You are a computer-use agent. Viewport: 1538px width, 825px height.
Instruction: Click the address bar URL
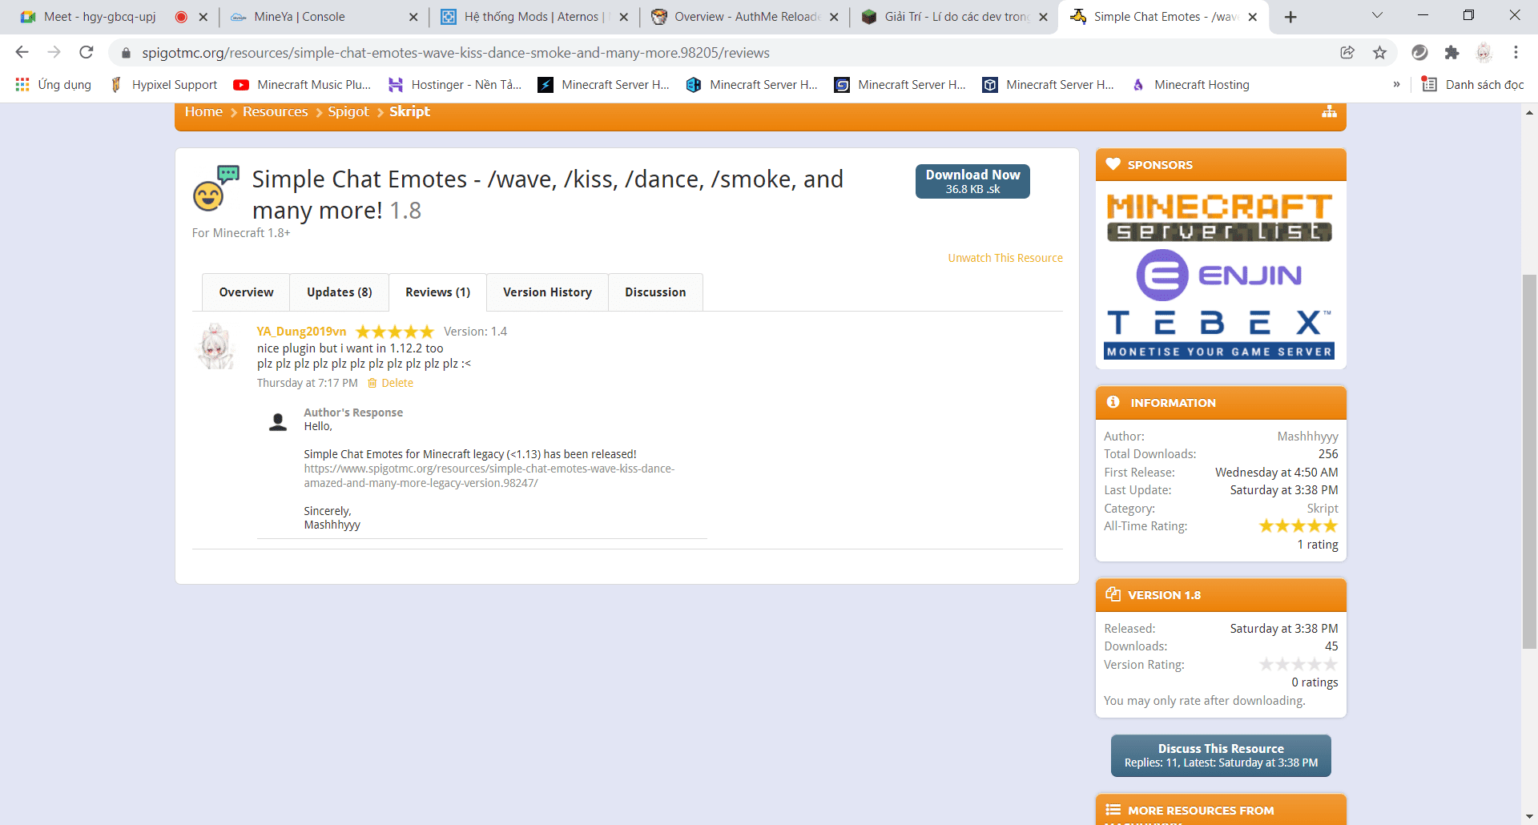click(455, 53)
